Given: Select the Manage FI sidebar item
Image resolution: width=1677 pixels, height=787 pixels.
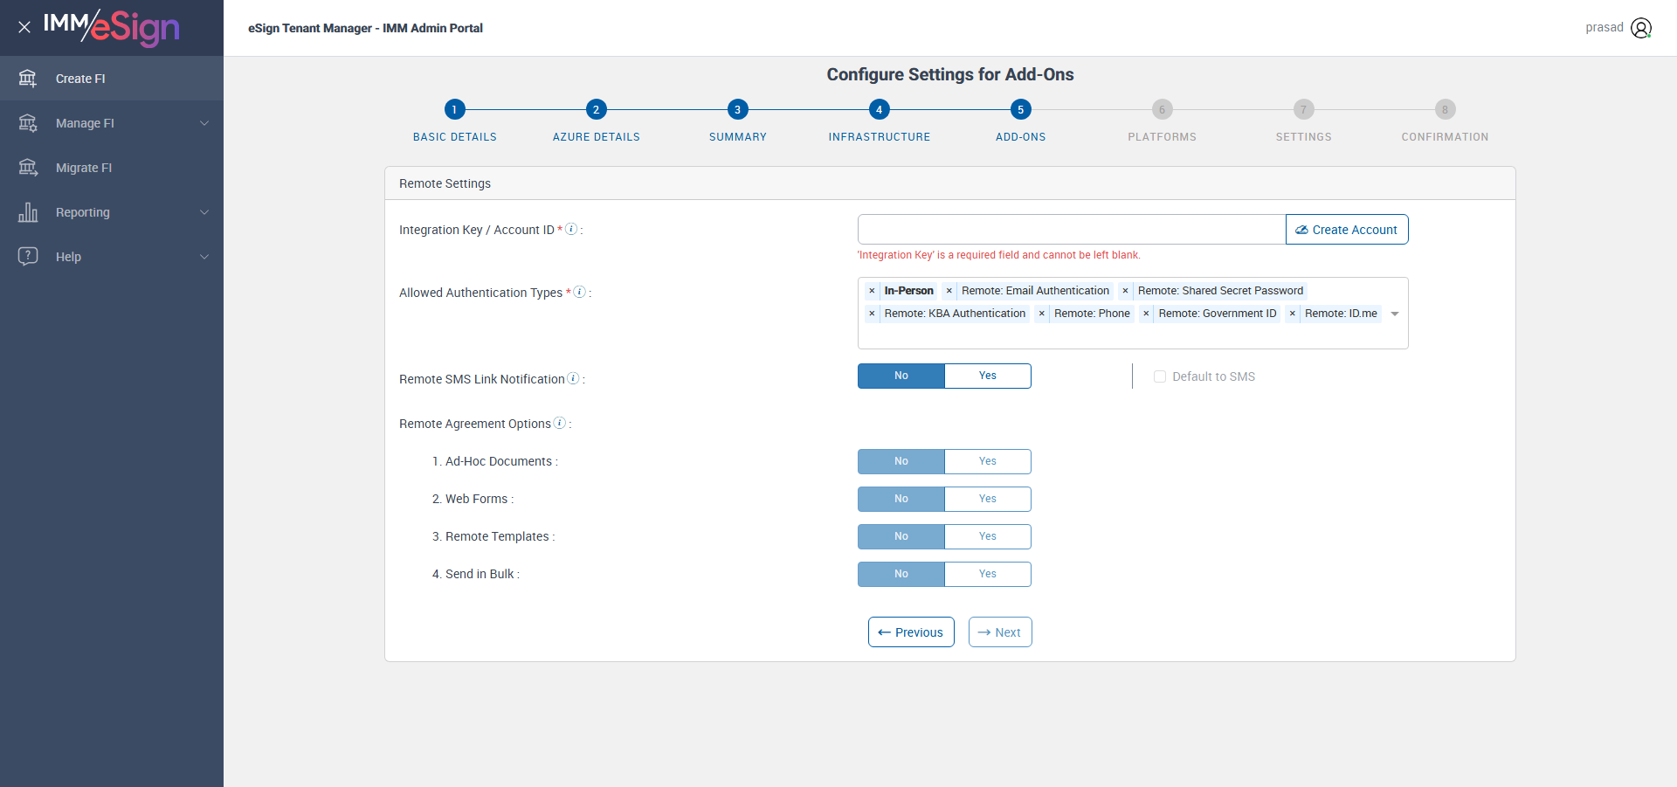Looking at the screenshot, I should [112, 123].
